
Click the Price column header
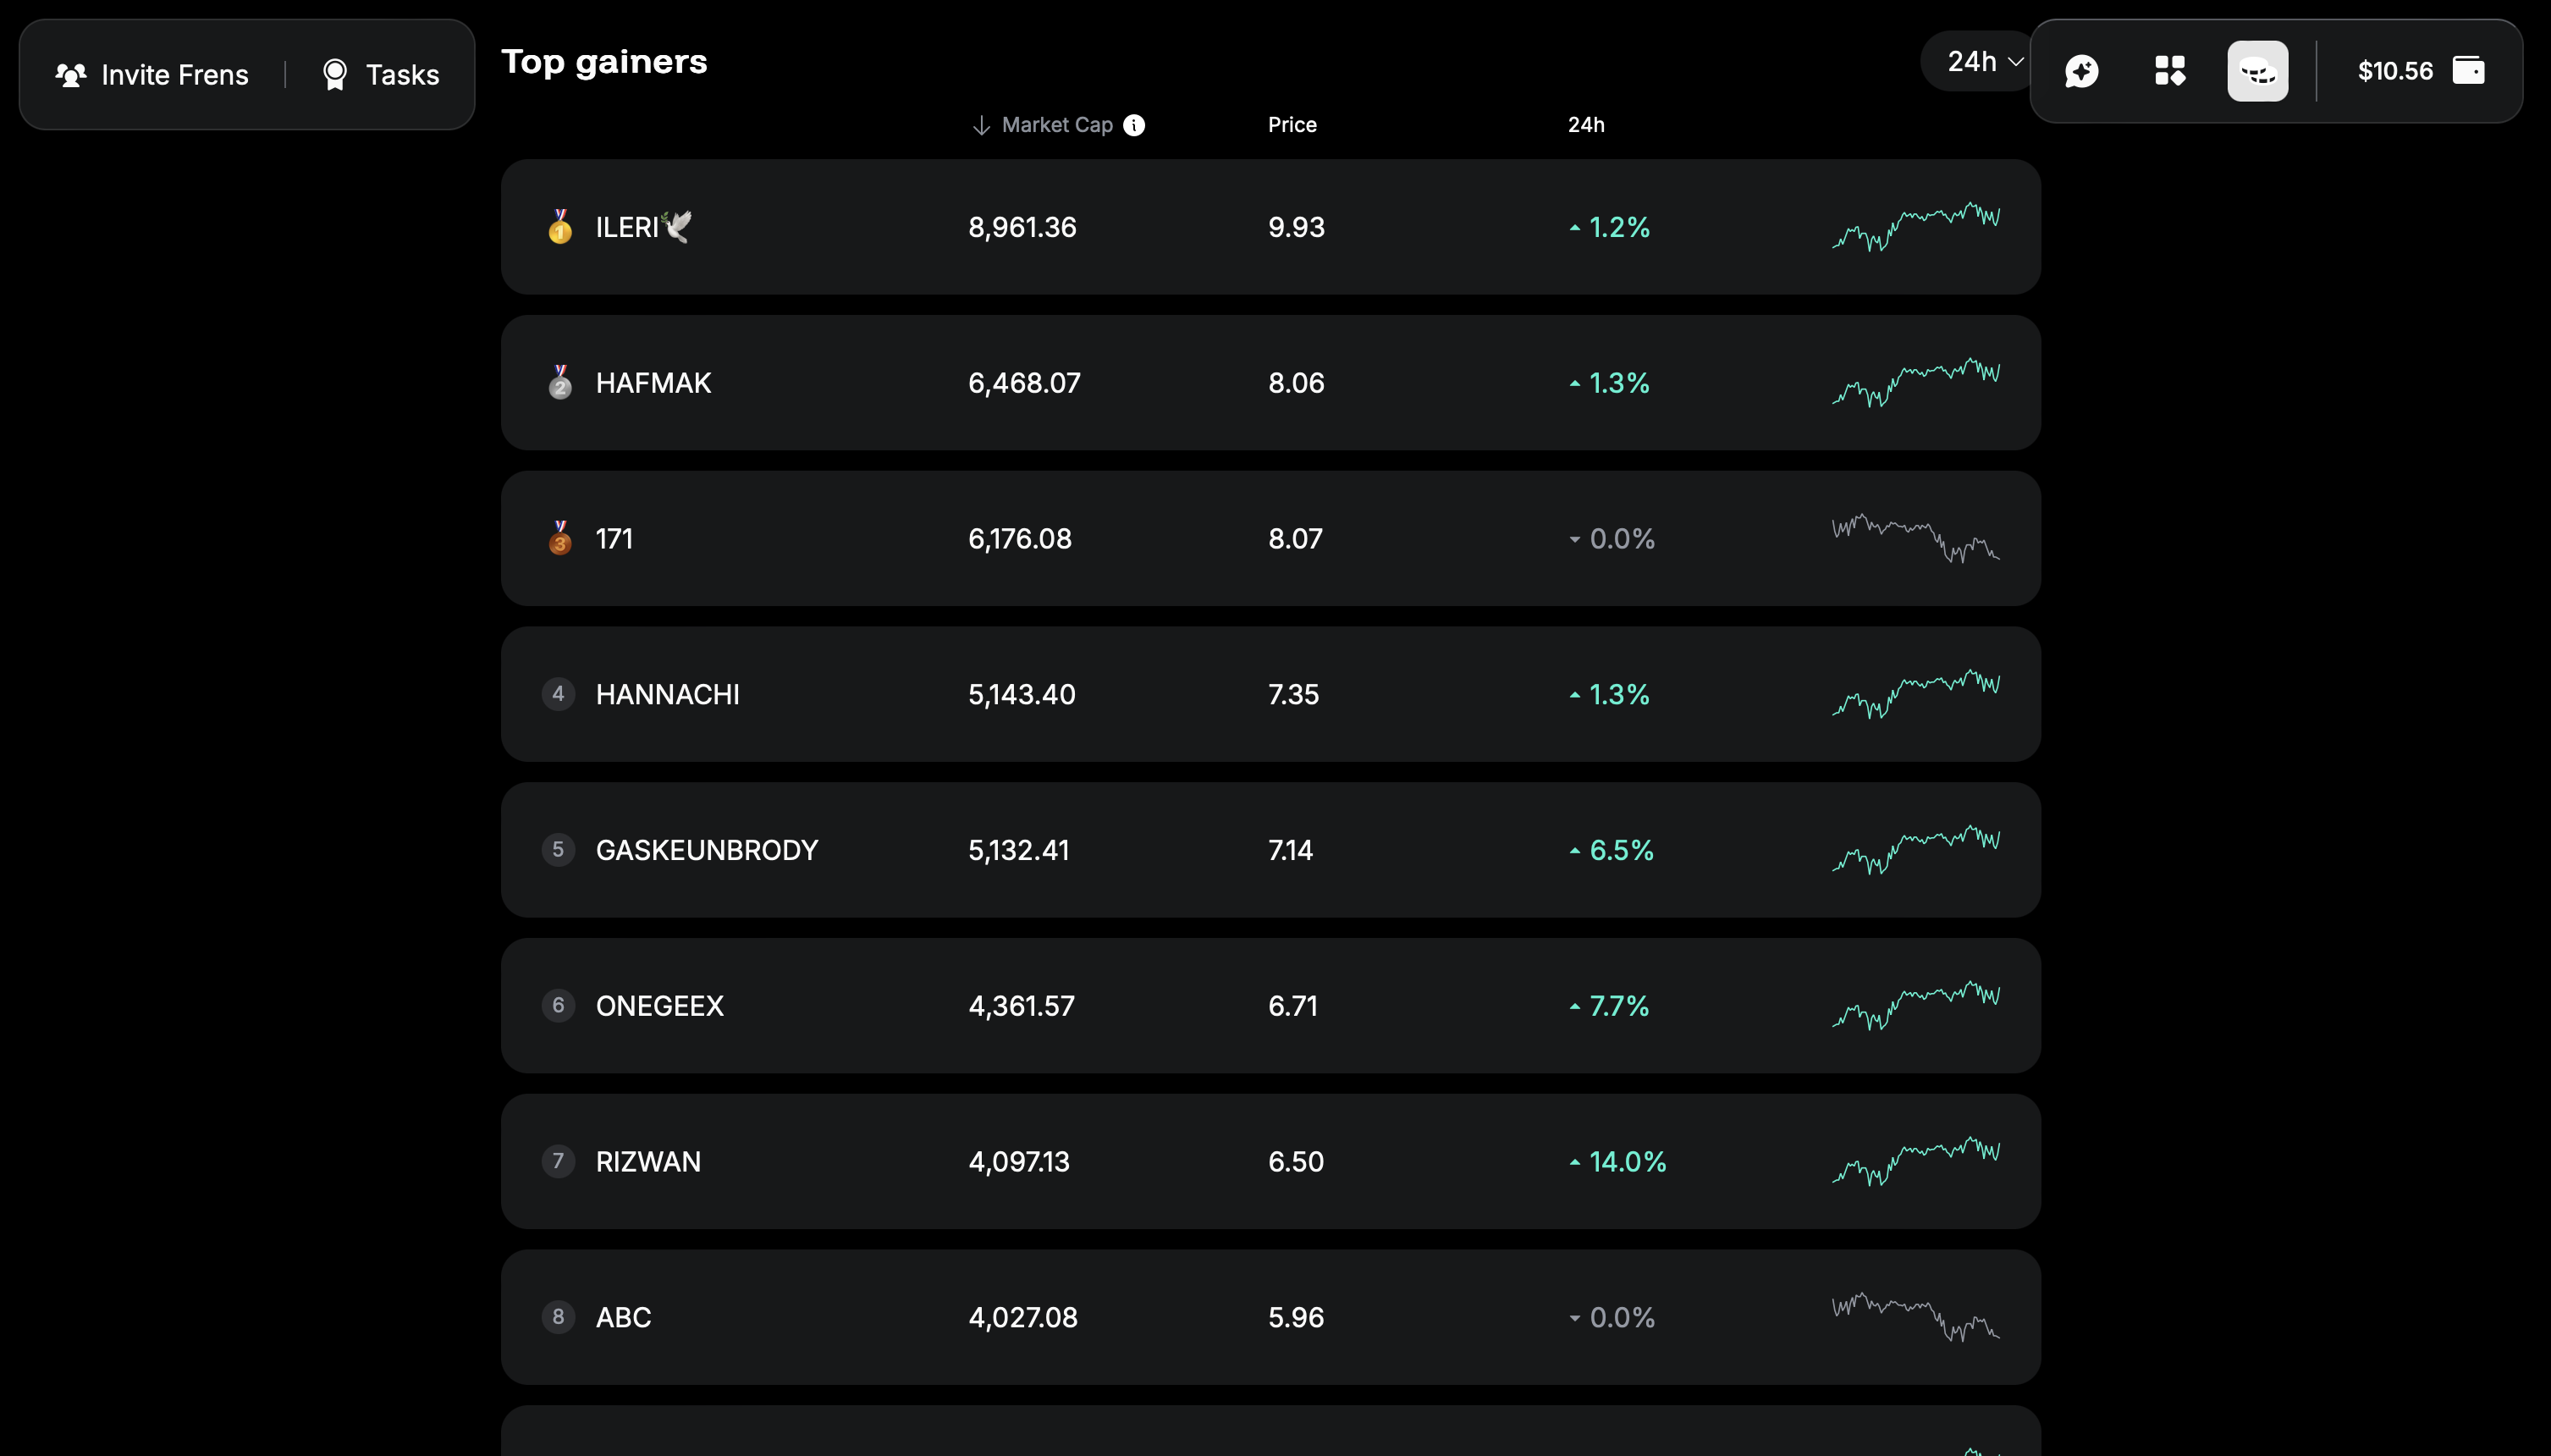point(1292,125)
